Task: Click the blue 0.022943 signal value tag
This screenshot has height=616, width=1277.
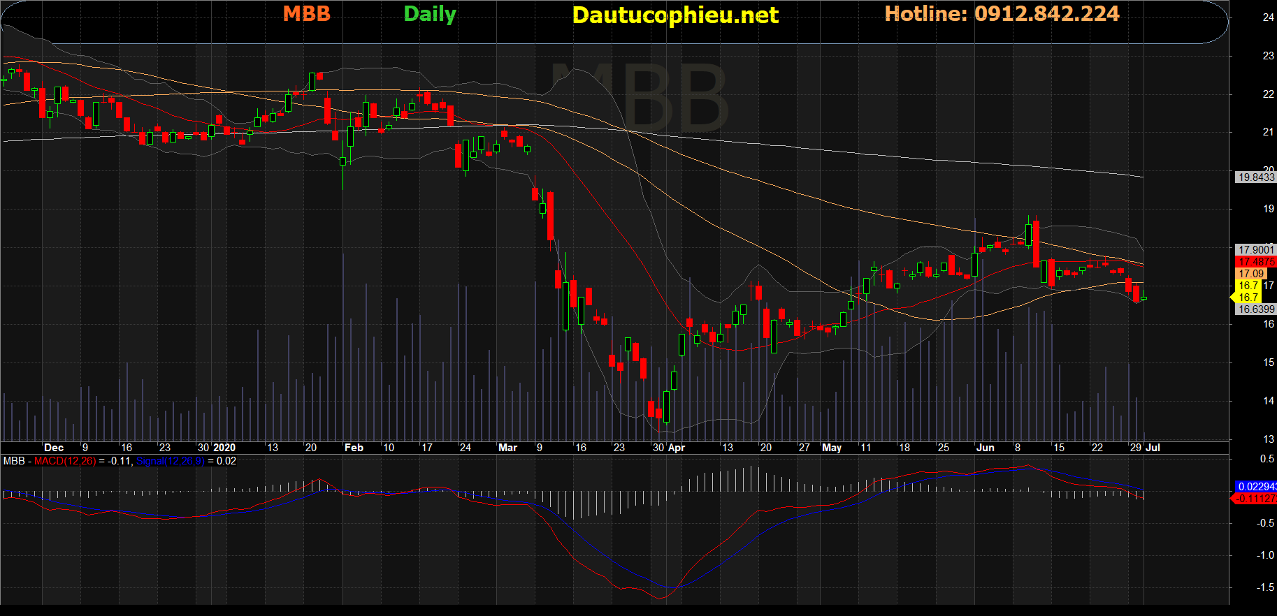Action: pos(1256,487)
